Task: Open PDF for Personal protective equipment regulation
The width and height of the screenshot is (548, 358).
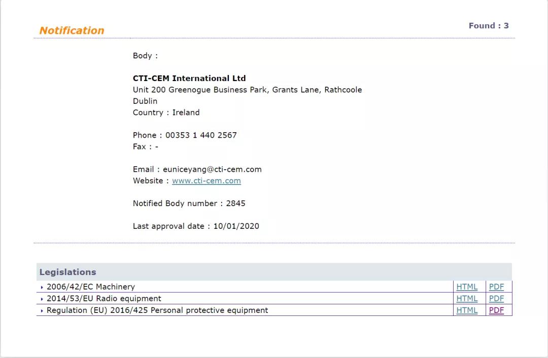Action: coord(496,310)
